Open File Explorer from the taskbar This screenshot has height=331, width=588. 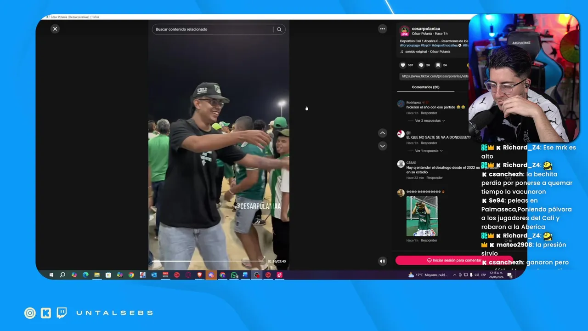97,275
